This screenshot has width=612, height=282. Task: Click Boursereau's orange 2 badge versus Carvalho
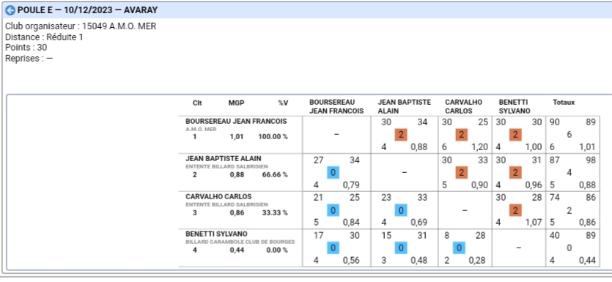[461, 135]
